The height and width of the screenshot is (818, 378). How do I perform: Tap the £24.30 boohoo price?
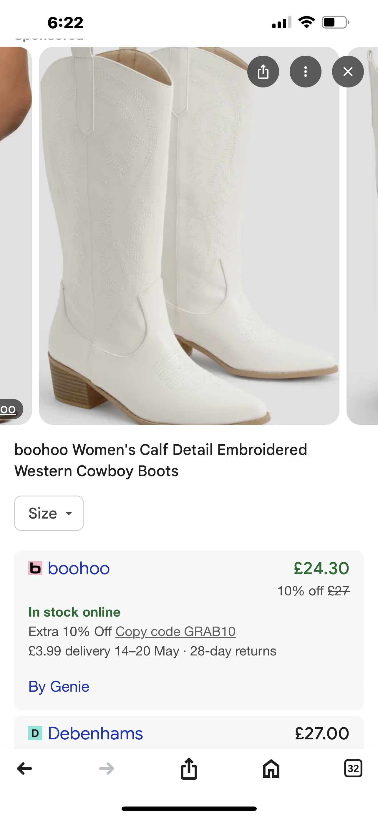coord(321,568)
